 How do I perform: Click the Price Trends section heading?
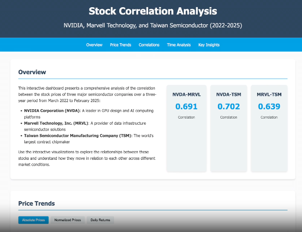37,203
